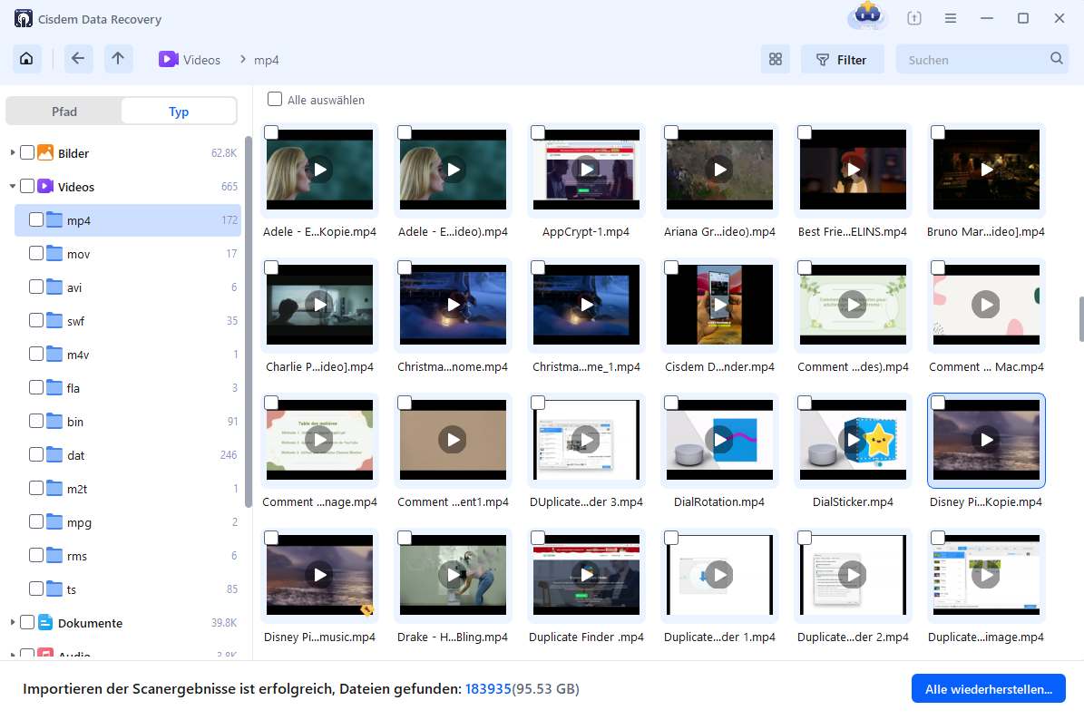
Task: Select the Typ tab
Action: tap(179, 112)
